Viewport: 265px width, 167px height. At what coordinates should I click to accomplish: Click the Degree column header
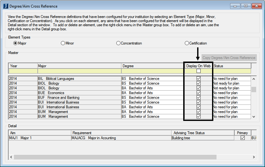pos(152,66)
